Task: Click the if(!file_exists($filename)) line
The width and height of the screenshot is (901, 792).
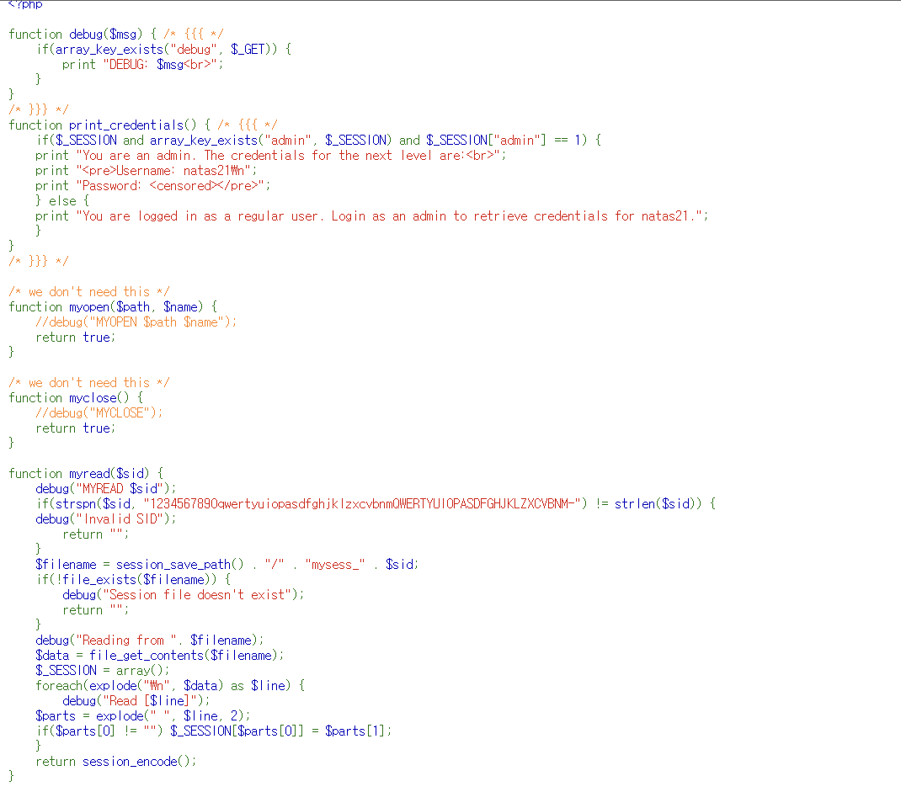Action: (x=133, y=580)
